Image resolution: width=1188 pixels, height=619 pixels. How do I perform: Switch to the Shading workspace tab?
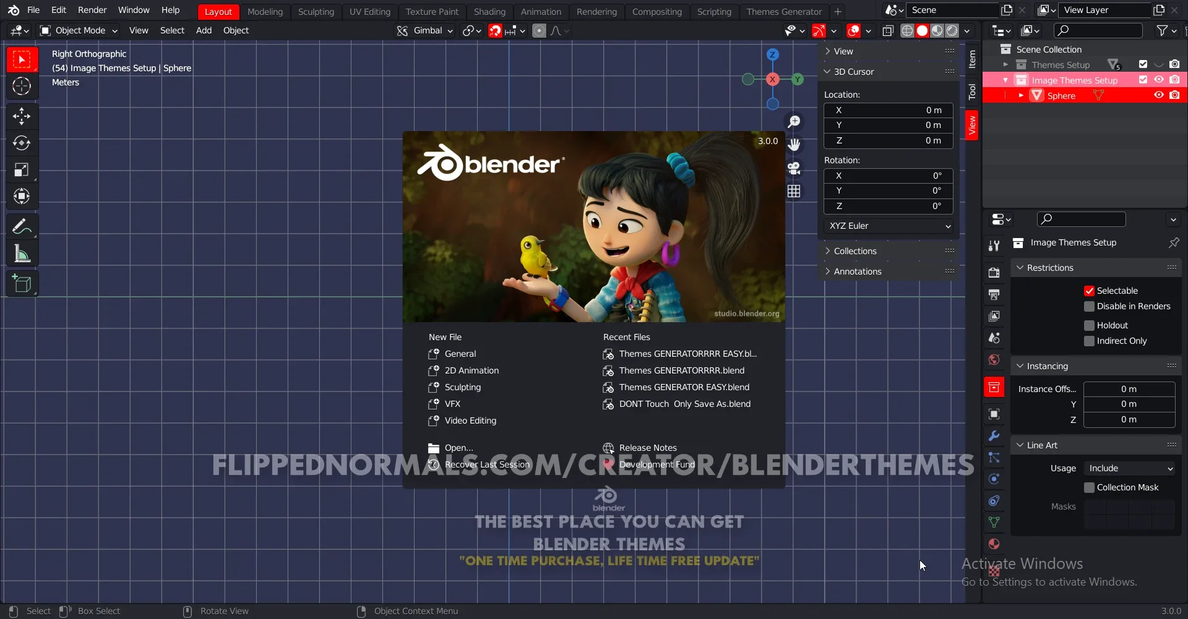(489, 12)
